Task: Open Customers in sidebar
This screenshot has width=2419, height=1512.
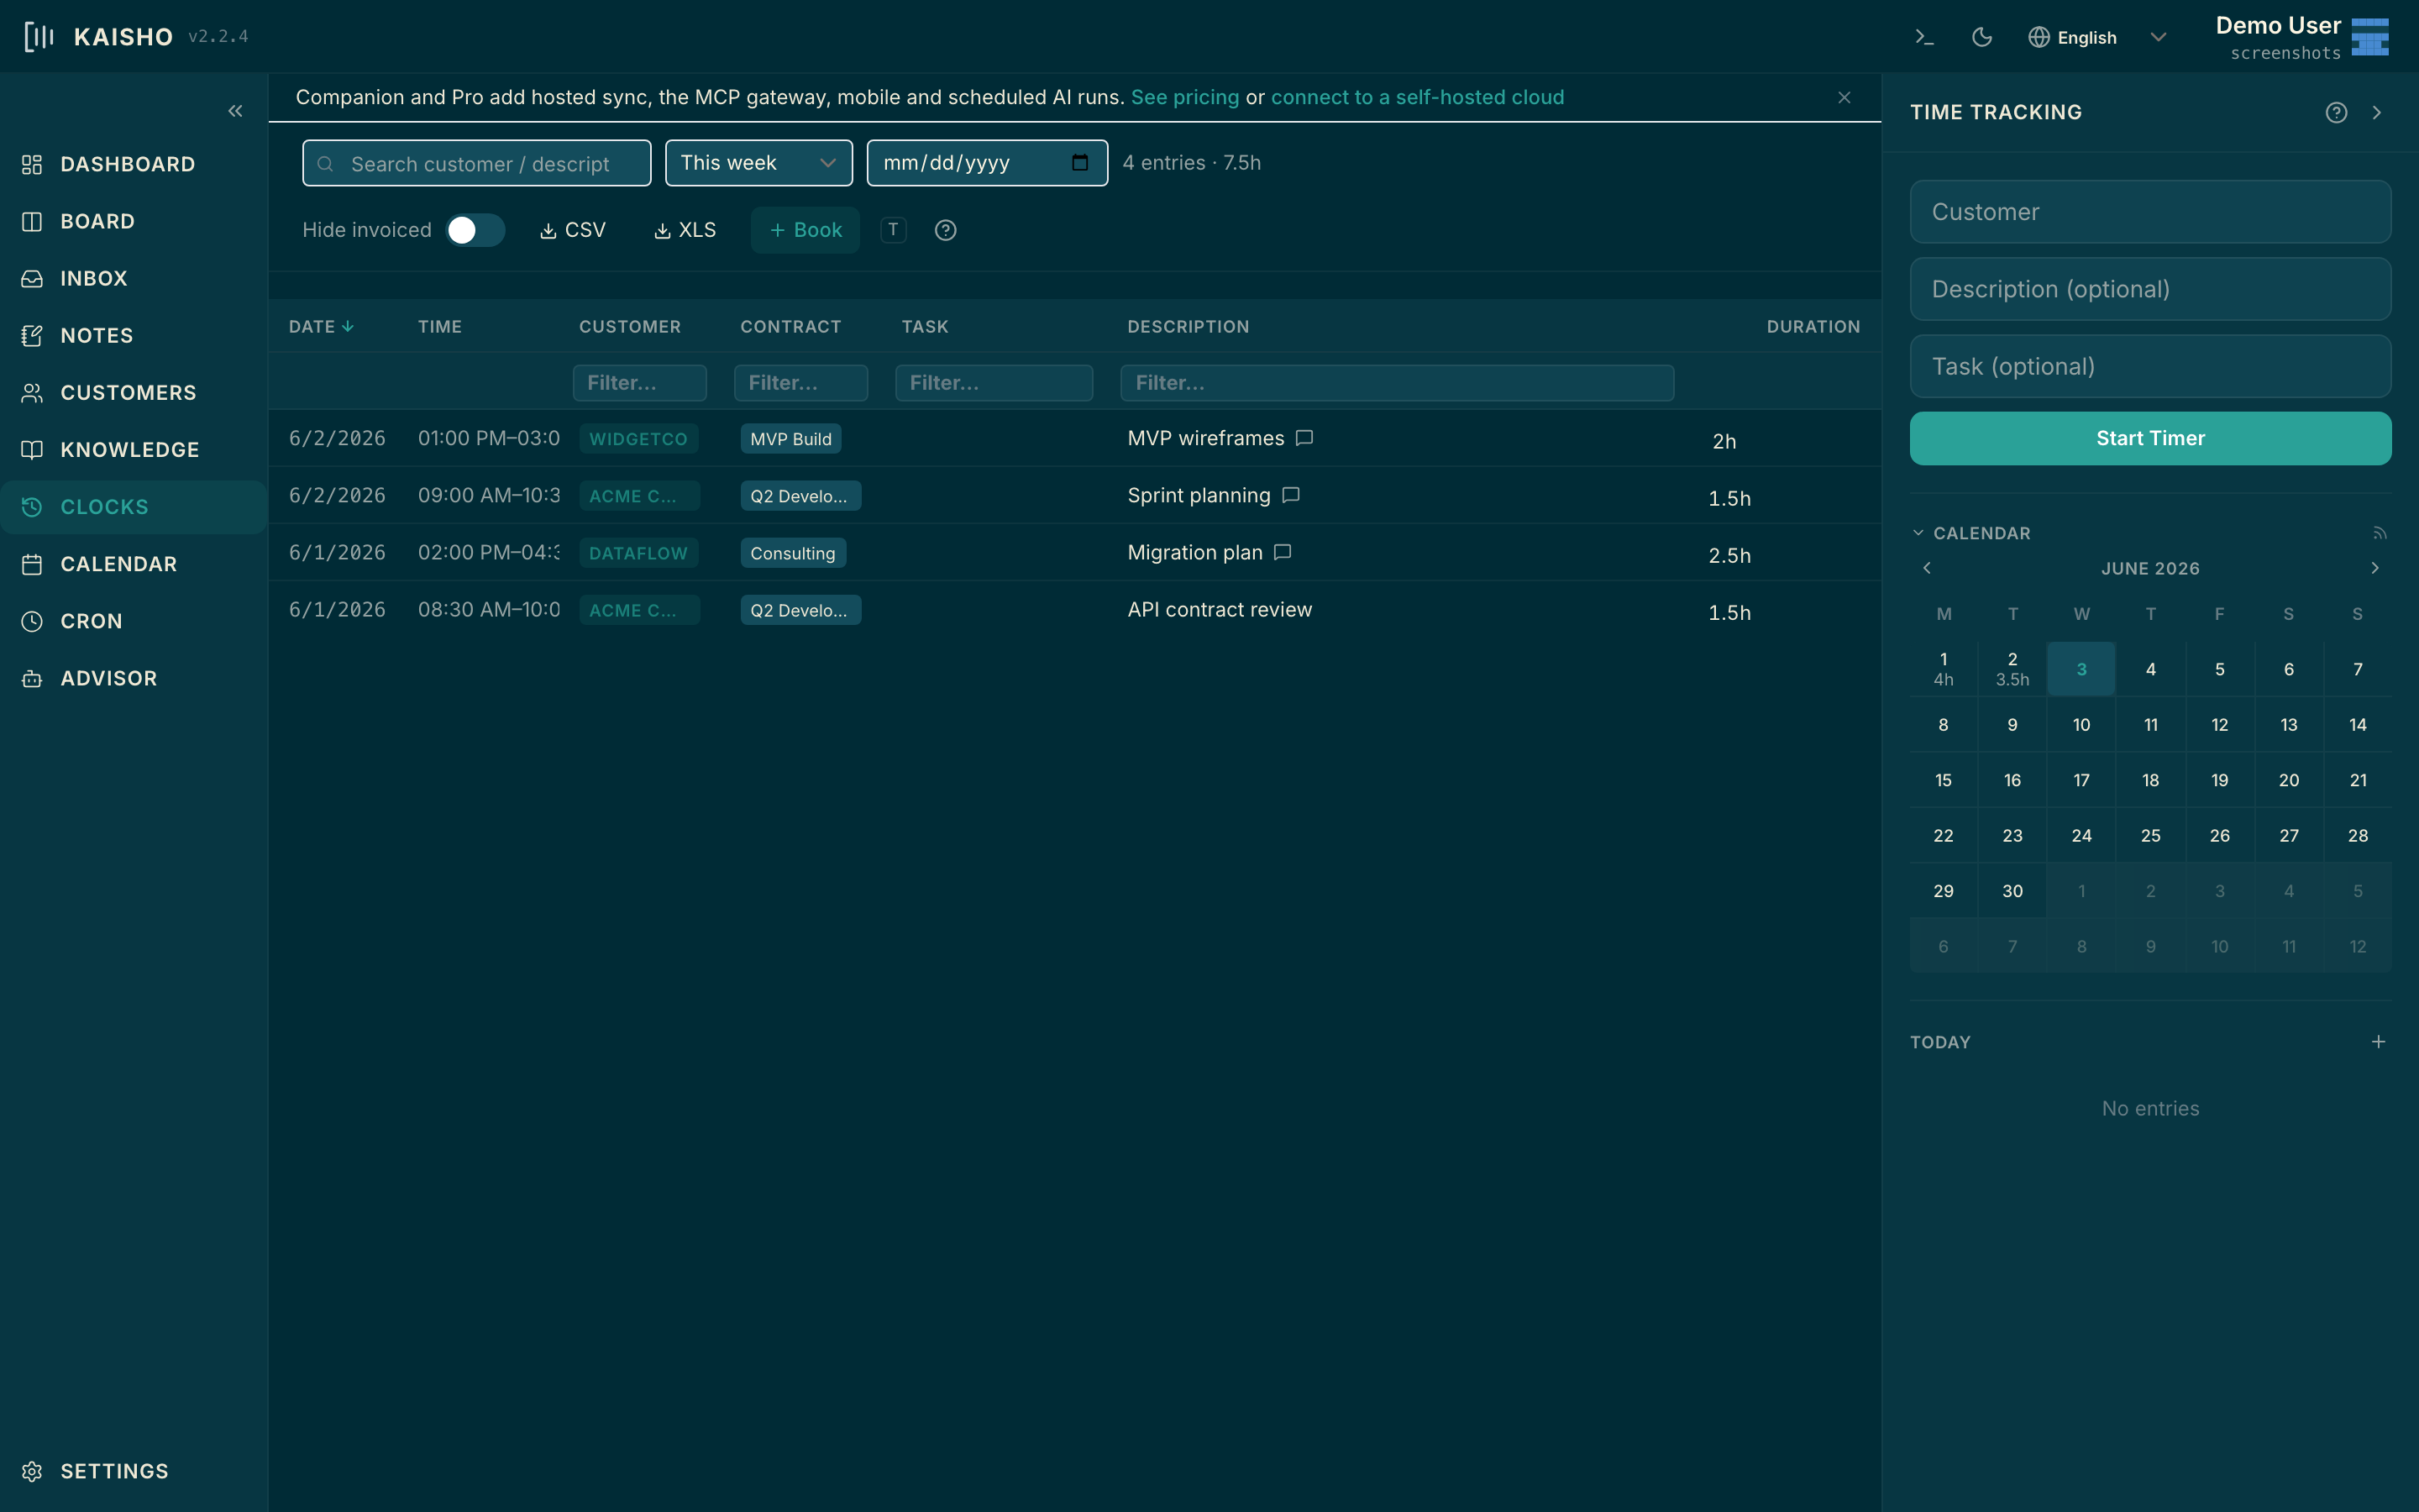Action: click(134, 392)
